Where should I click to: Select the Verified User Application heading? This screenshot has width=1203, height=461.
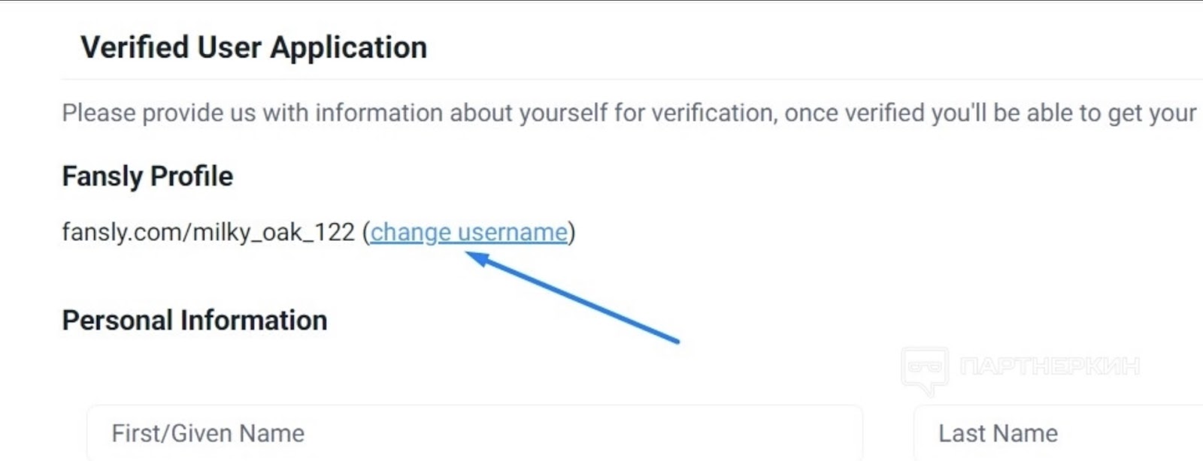coord(253,47)
